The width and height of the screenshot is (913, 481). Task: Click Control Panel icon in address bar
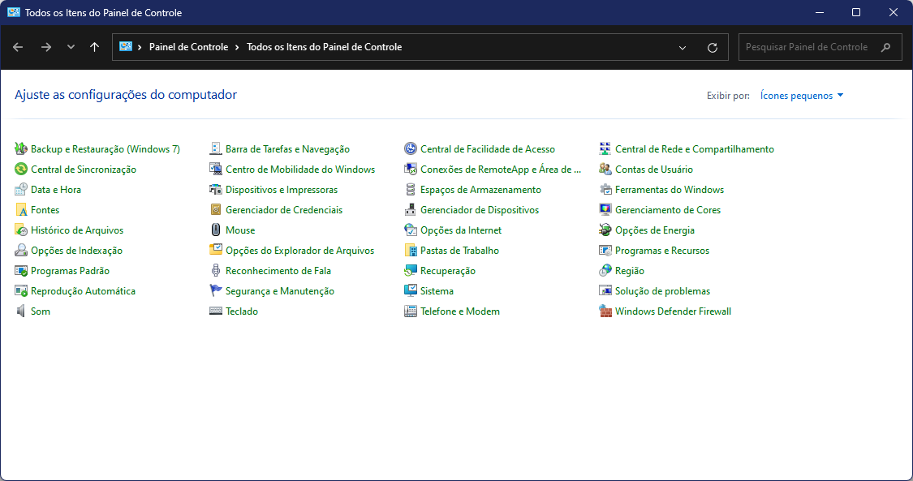126,46
